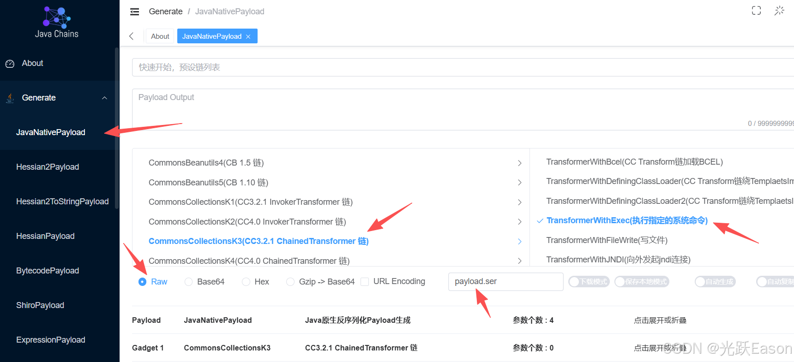This screenshot has height=362, width=794.
Task: Toggle the sidebar collapse hamburger icon
Action: [134, 12]
